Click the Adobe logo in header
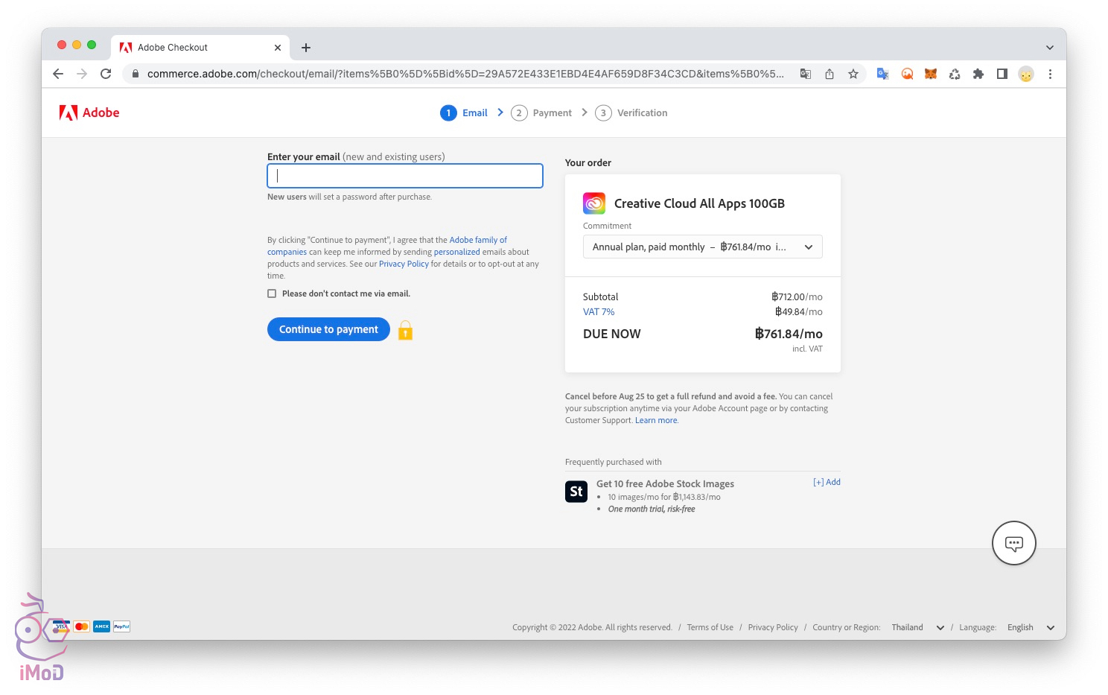This screenshot has height=695, width=1108. 89,112
